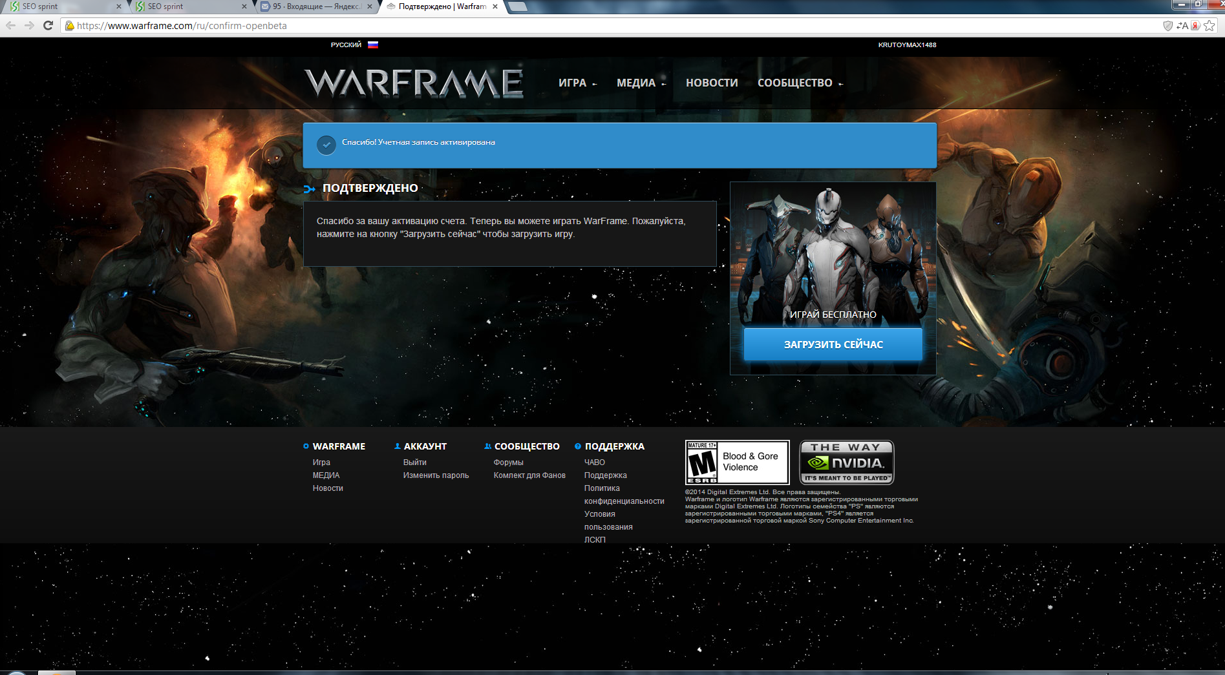
Task: Close the Yandex inbox tab
Action: tap(370, 6)
